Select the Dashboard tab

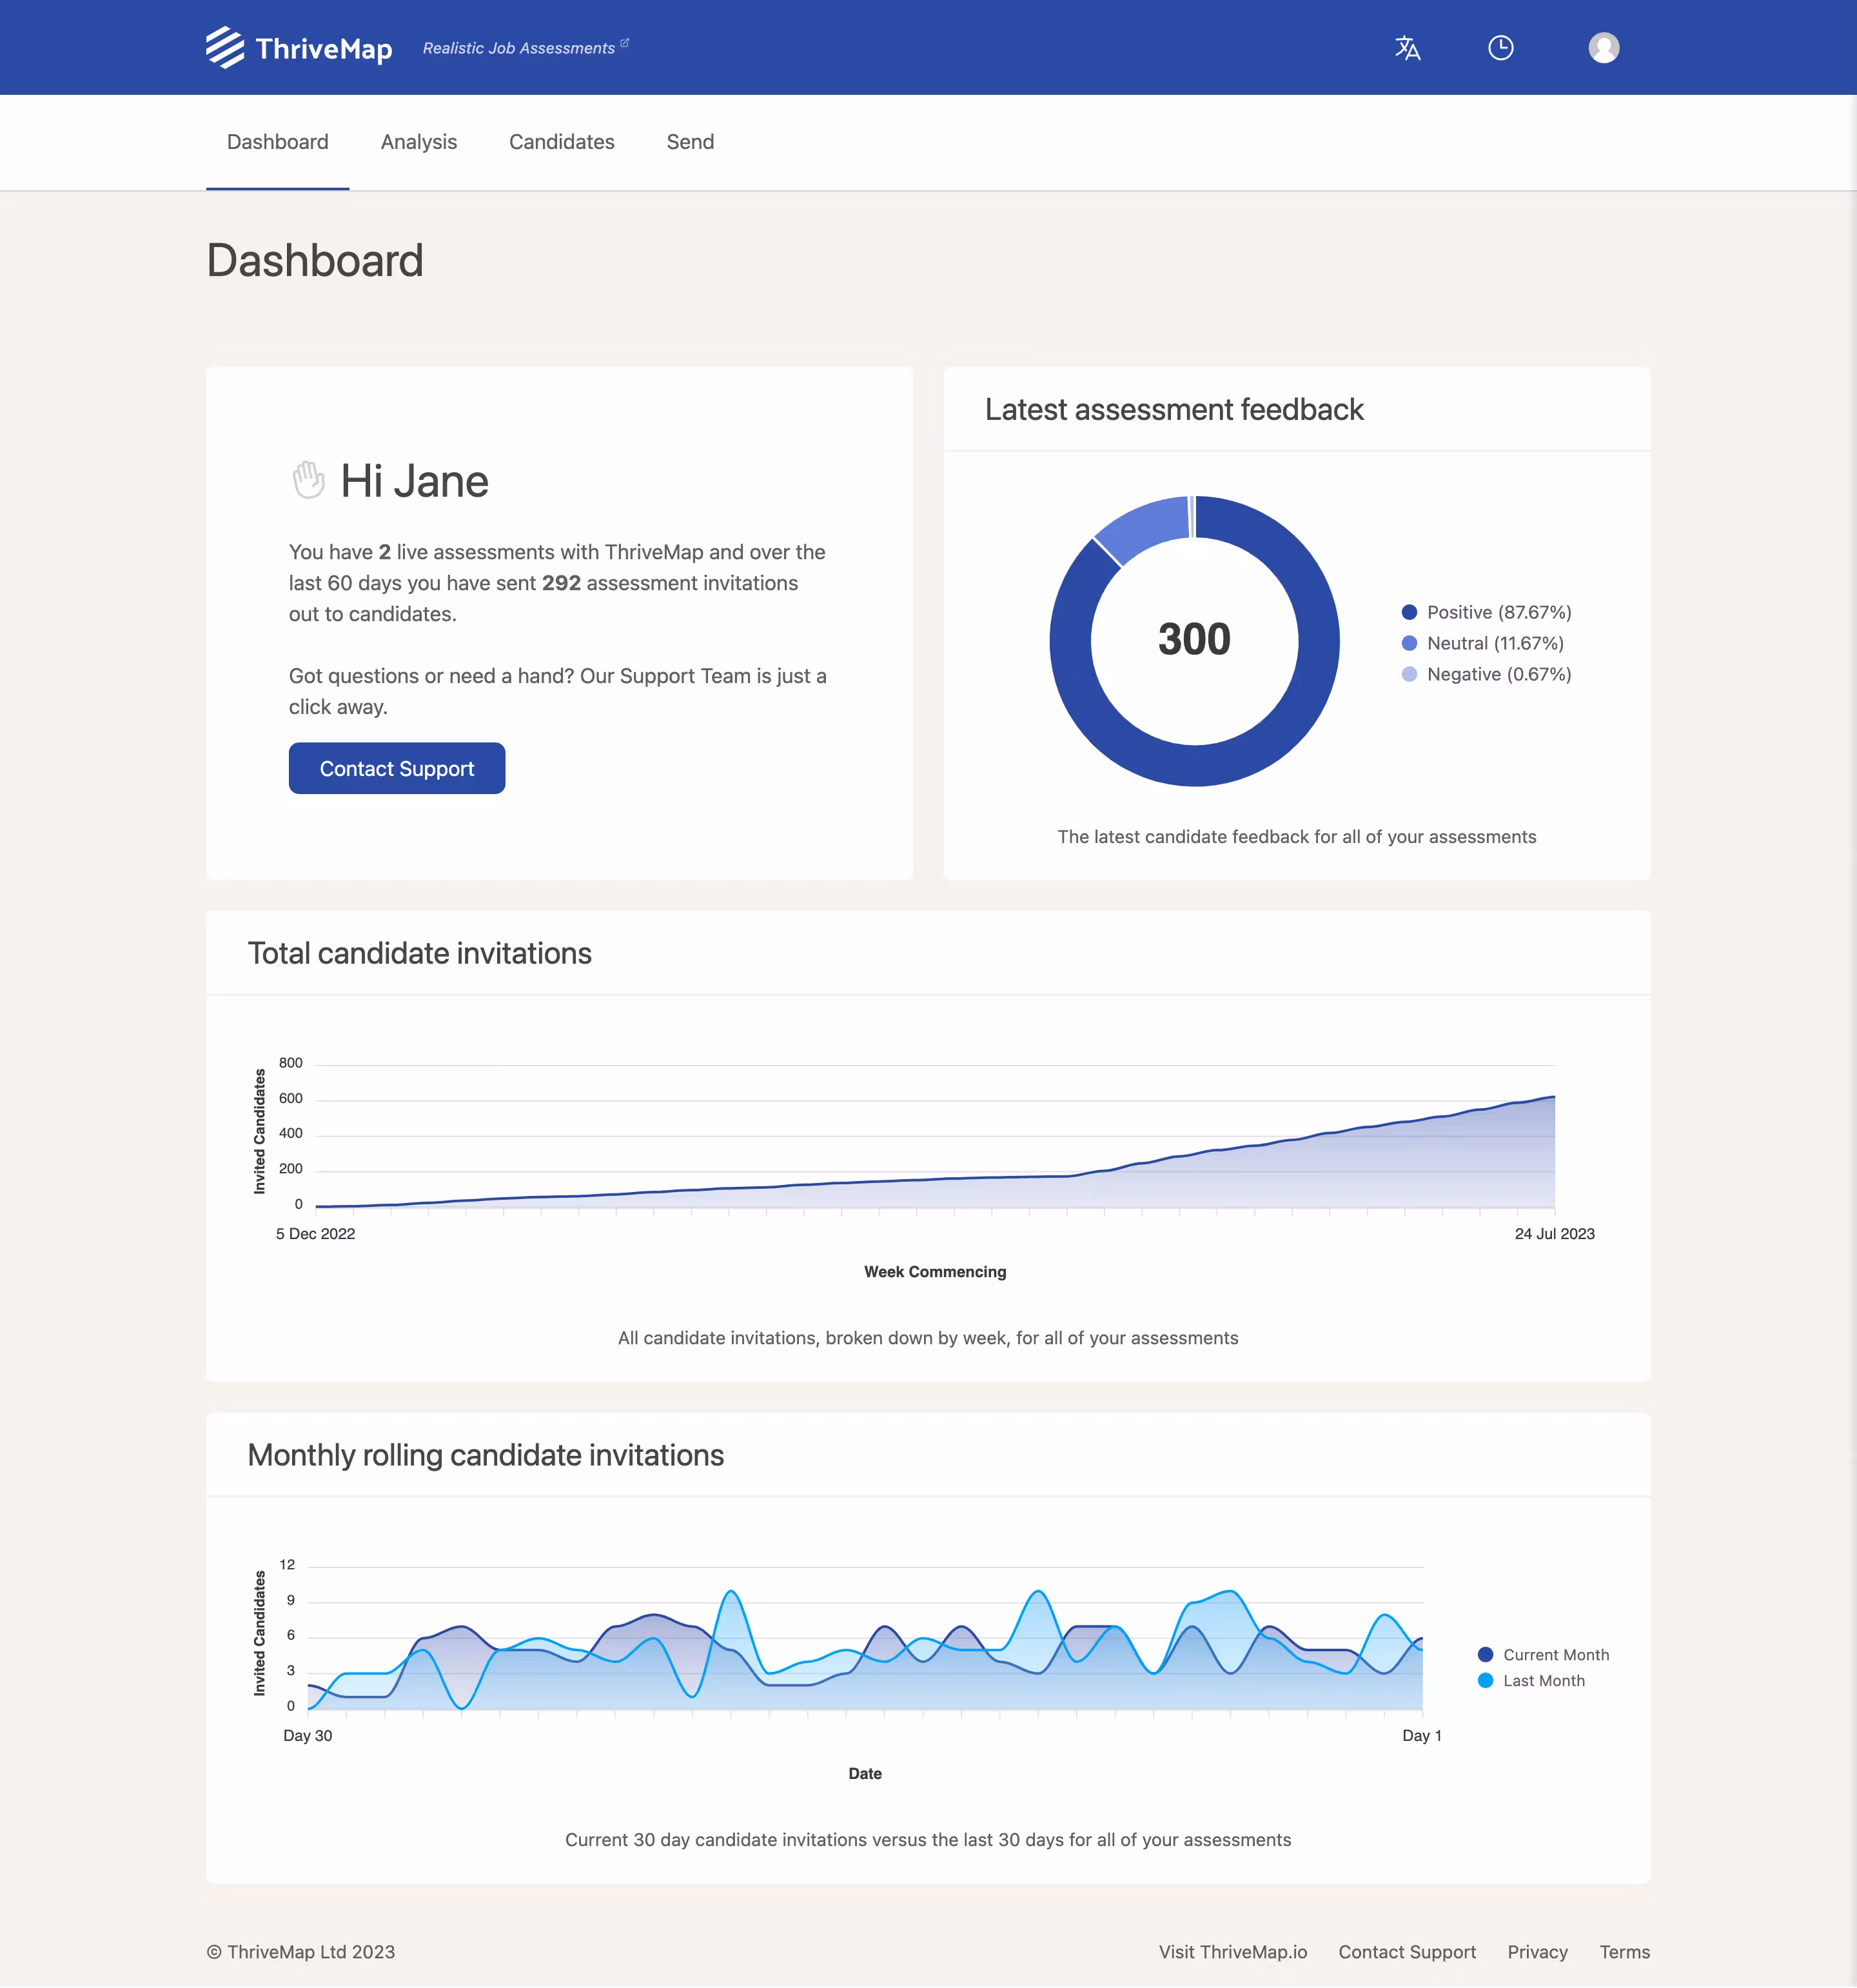(x=277, y=142)
